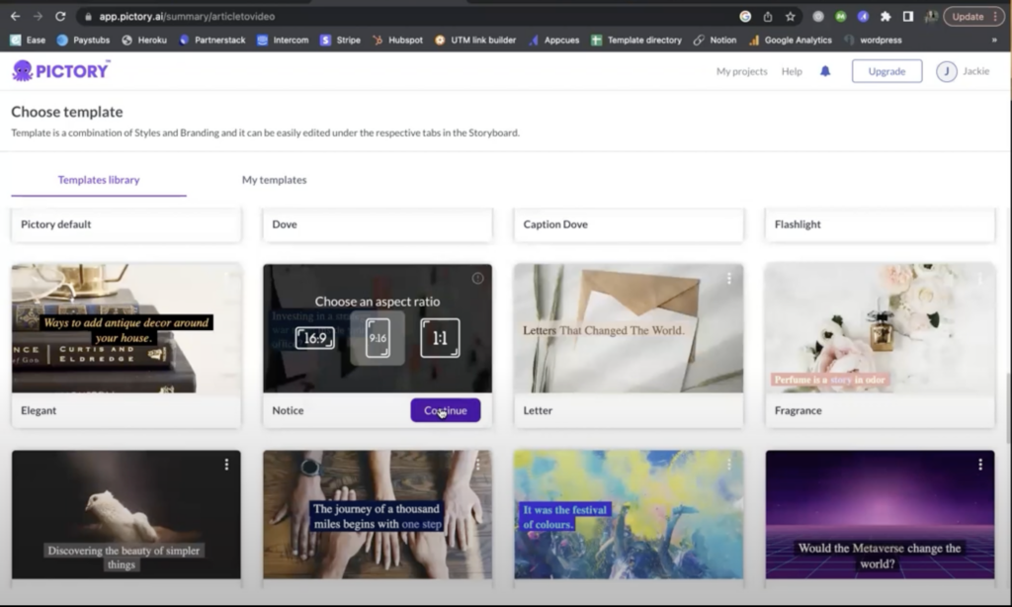Select the Caption Dove template
The width and height of the screenshot is (1012, 607).
[629, 224]
